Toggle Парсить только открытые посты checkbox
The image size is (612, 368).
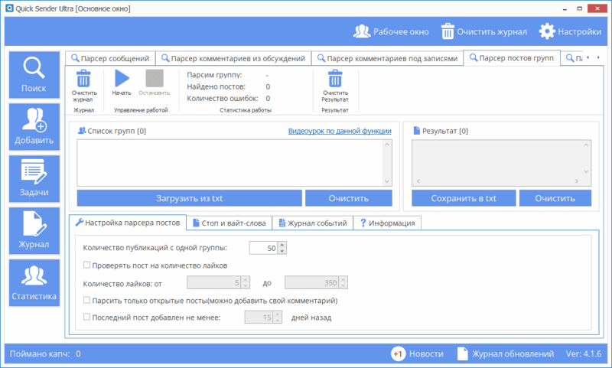tap(87, 301)
